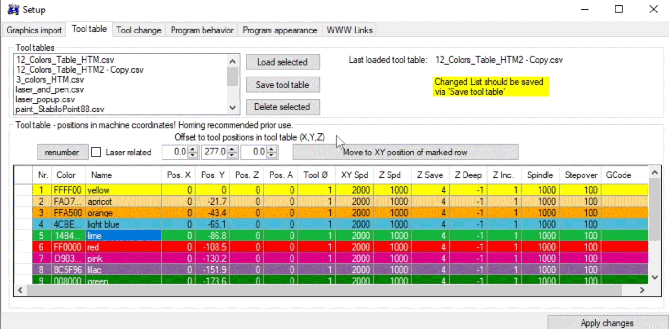The height and width of the screenshot is (329, 669).
Task: Enable the Laser related checkbox
Action: [x=97, y=153]
